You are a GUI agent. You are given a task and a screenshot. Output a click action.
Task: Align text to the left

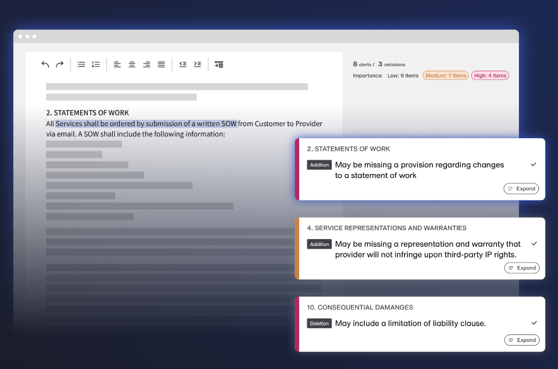click(117, 64)
